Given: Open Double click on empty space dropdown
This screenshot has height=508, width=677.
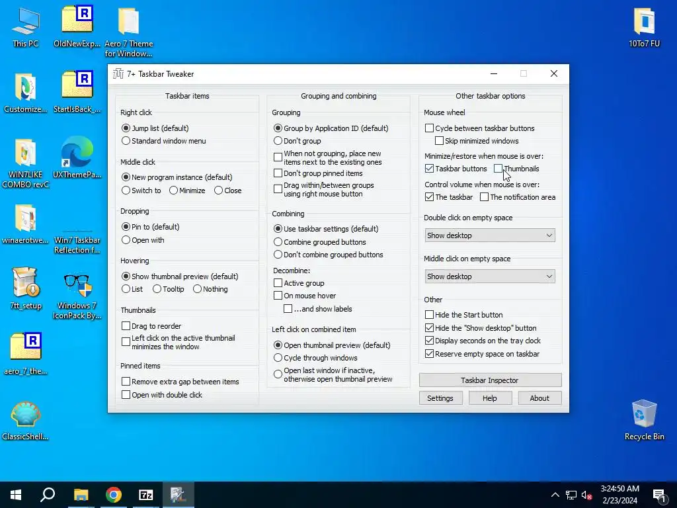Looking at the screenshot, I should 490,236.
